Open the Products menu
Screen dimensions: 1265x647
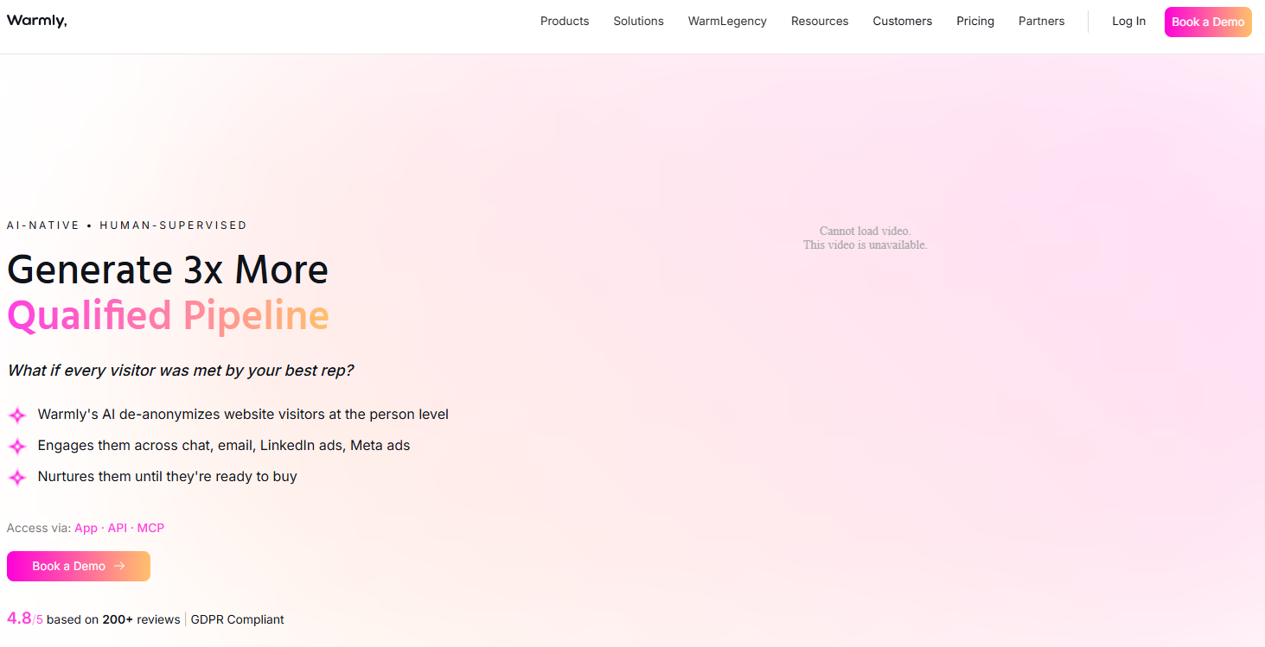(x=565, y=21)
